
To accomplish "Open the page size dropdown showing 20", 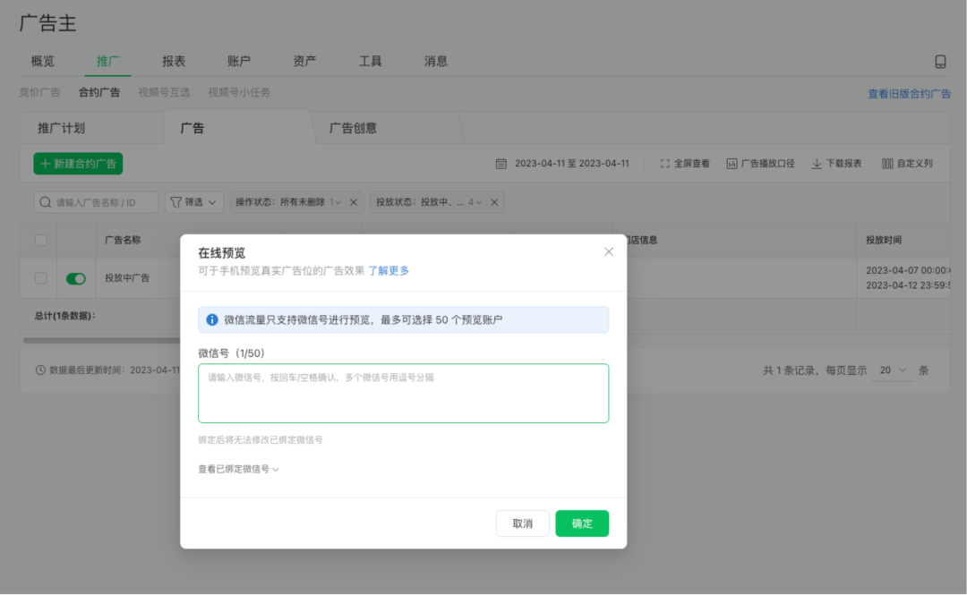I will (893, 370).
